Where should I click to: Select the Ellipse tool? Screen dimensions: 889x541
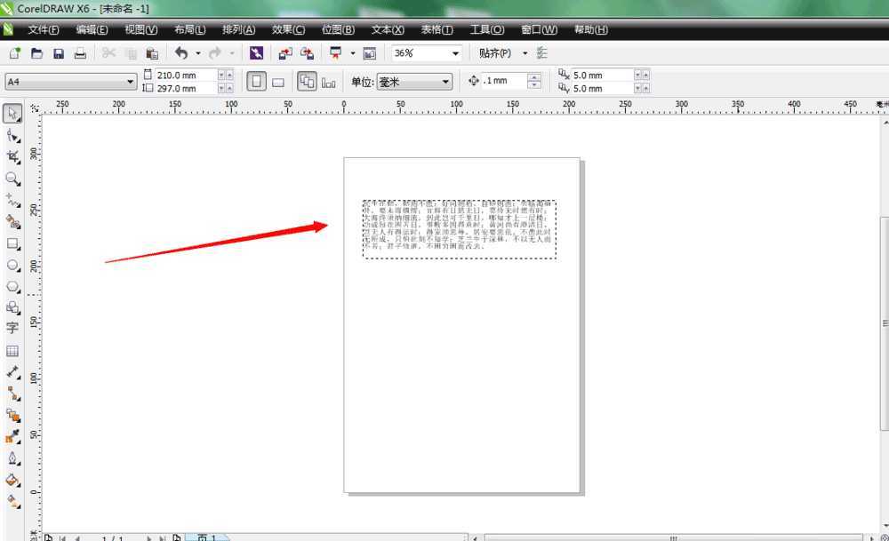pyautogui.click(x=12, y=265)
